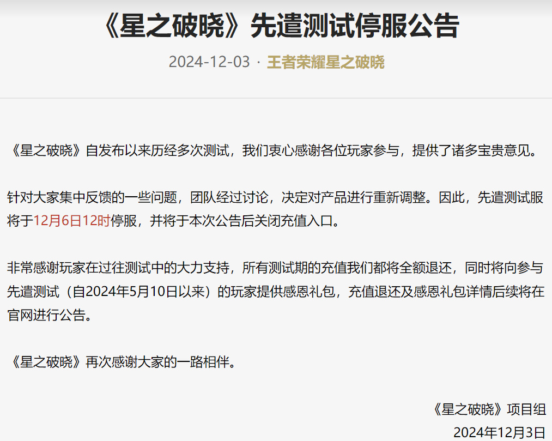The width and height of the screenshot is (552, 441).
Task: Click the phrase 并将于本次公告后关闭充值入口
Action: tap(241, 221)
